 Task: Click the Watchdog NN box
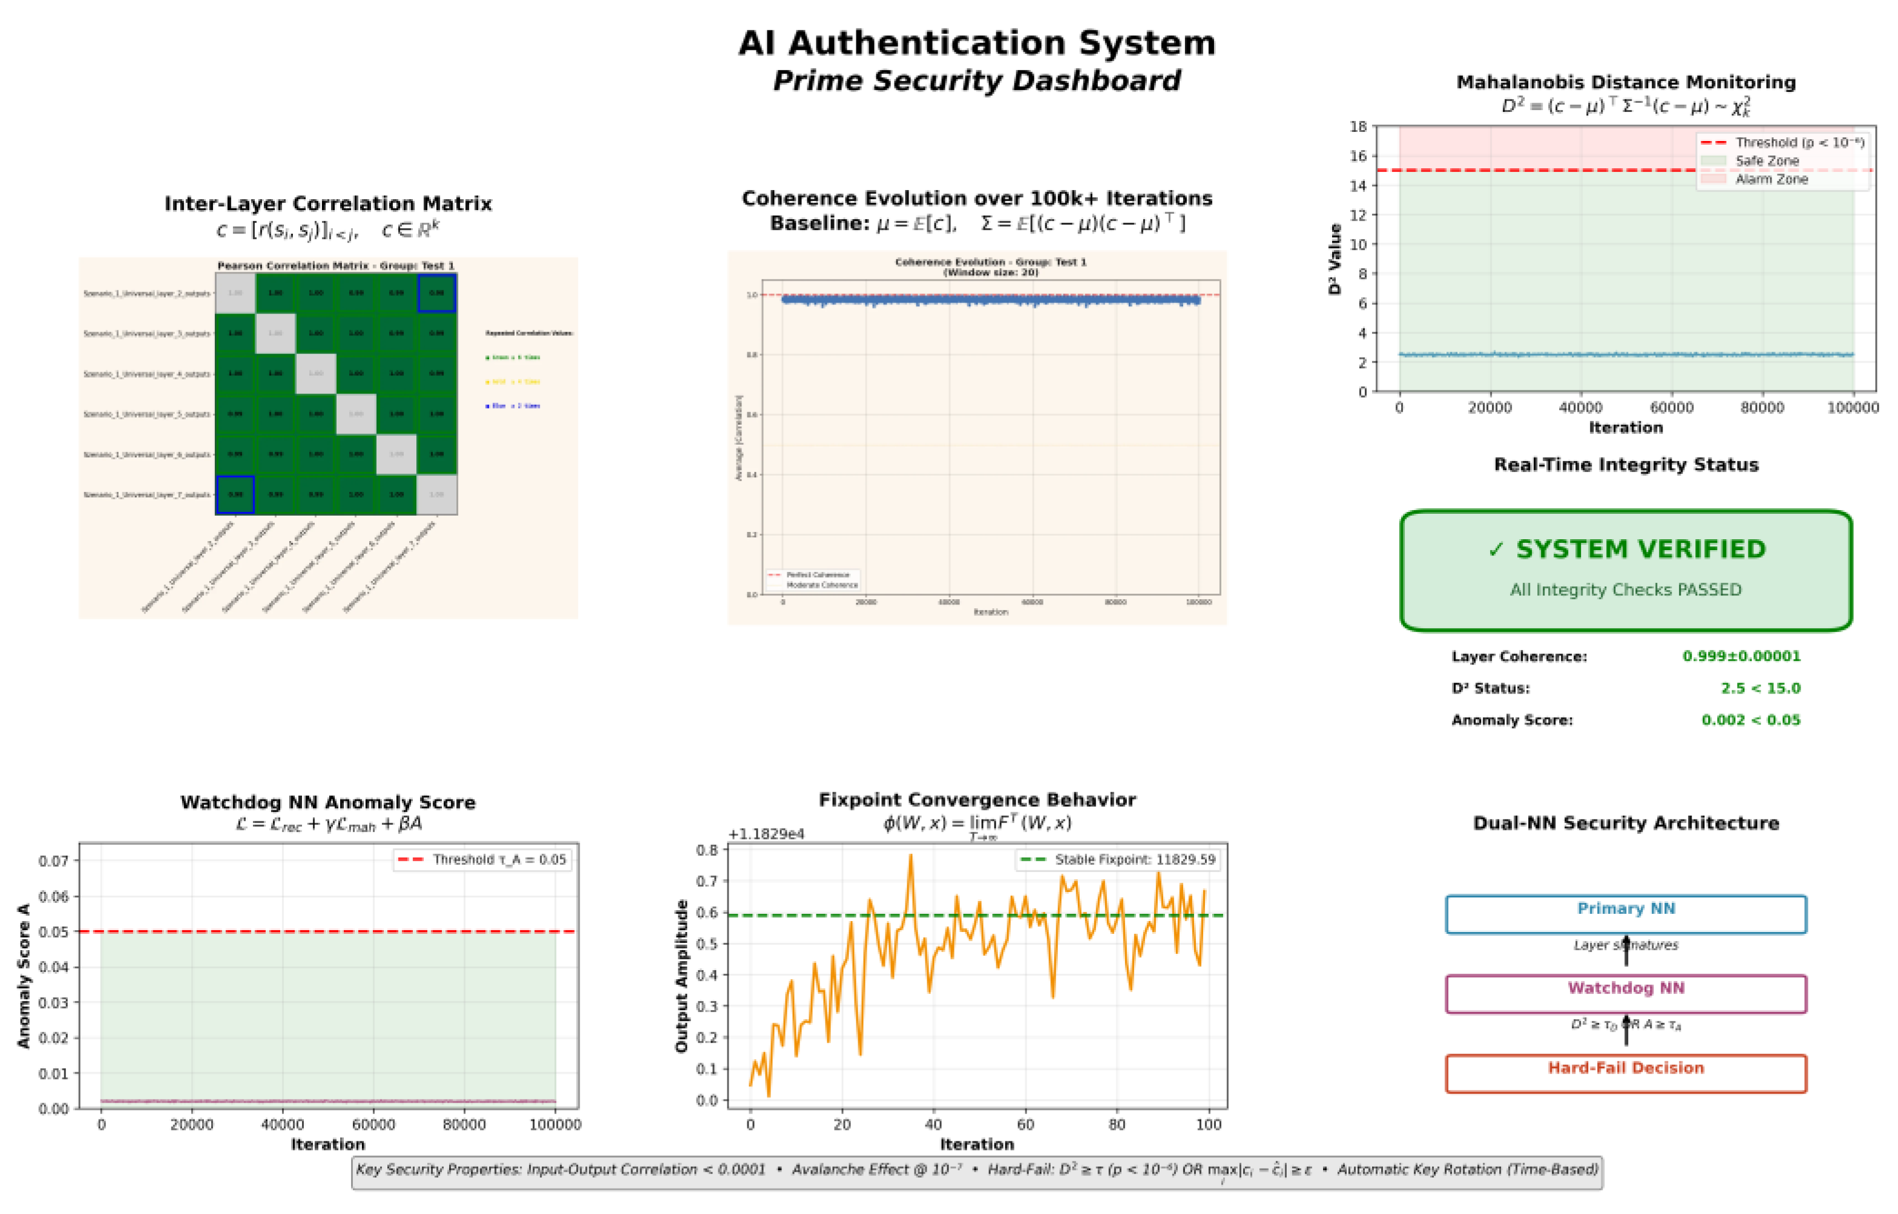pos(1625,993)
